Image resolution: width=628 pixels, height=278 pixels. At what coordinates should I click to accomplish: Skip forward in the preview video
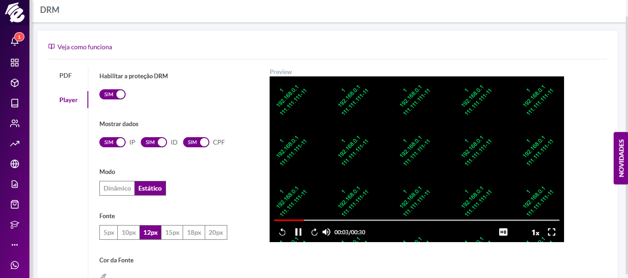(x=314, y=232)
